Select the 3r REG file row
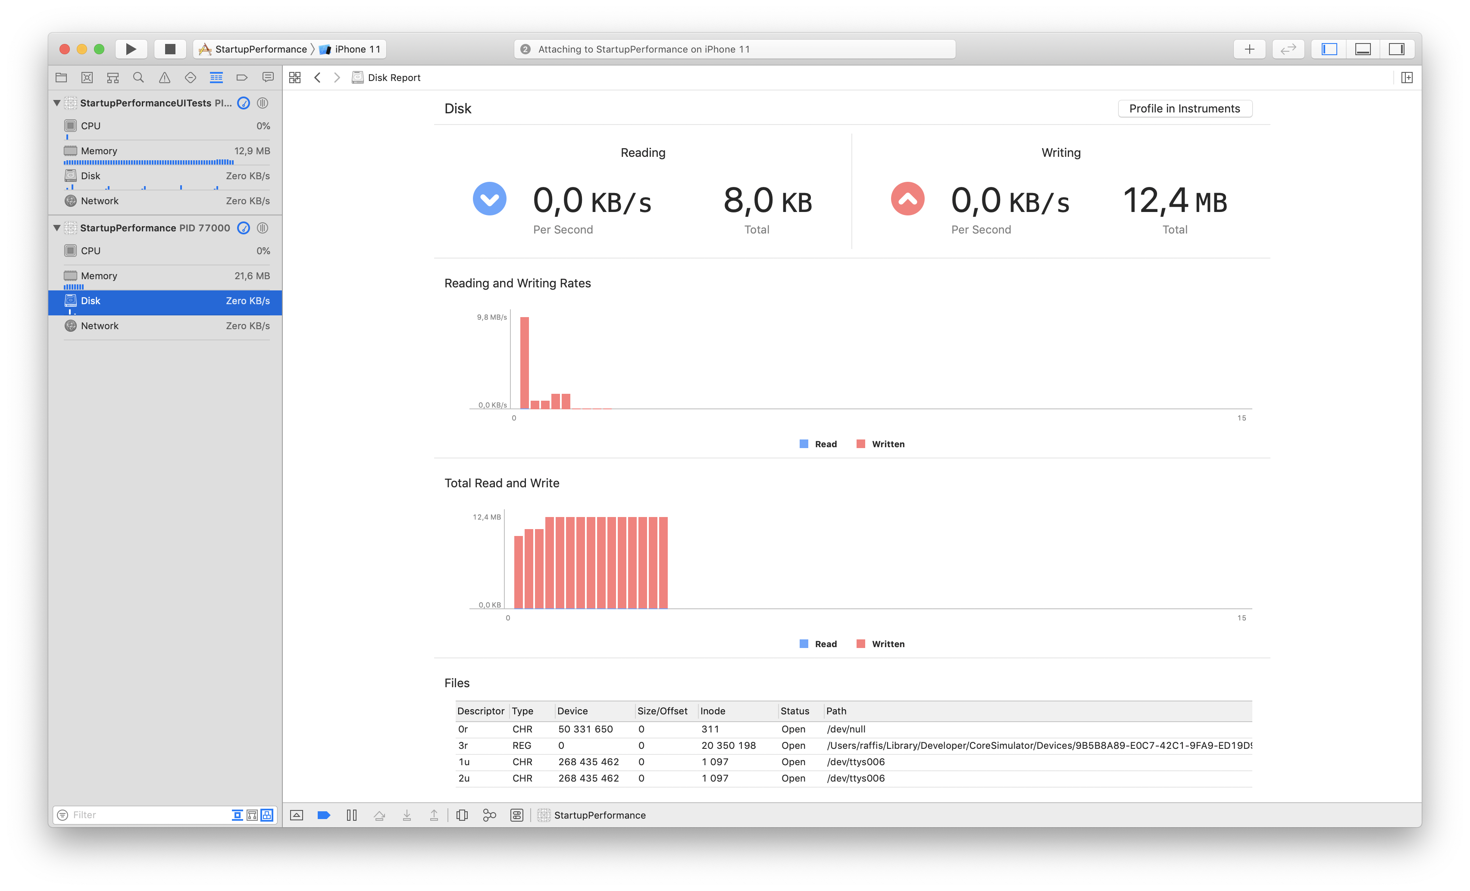 click(854, 745)
